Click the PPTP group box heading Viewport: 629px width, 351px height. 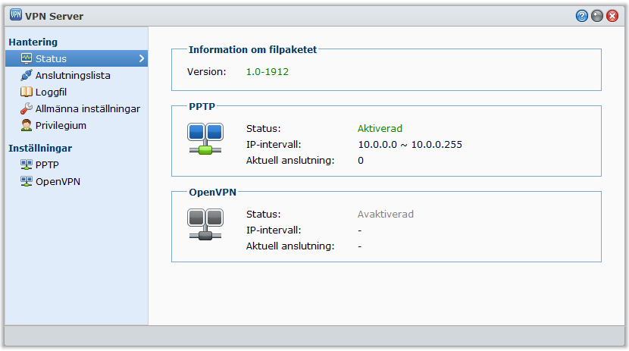point(202,106)
